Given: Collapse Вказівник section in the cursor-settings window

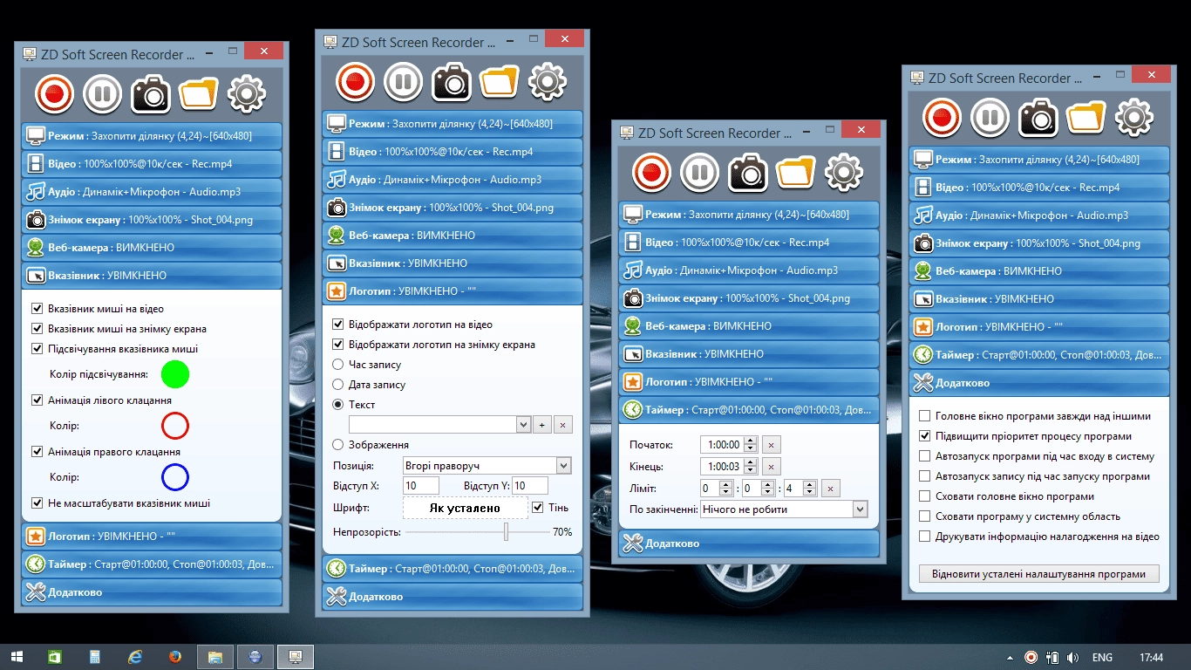Looking at the screenshot, I should click(x=152, y=276).
